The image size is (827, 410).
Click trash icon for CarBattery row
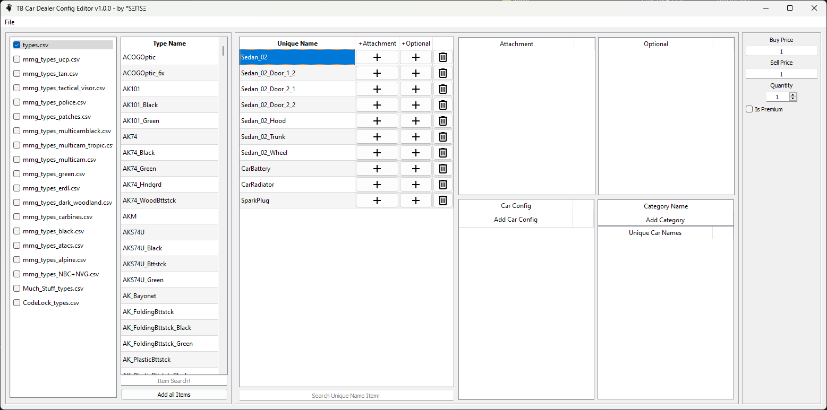442,169
